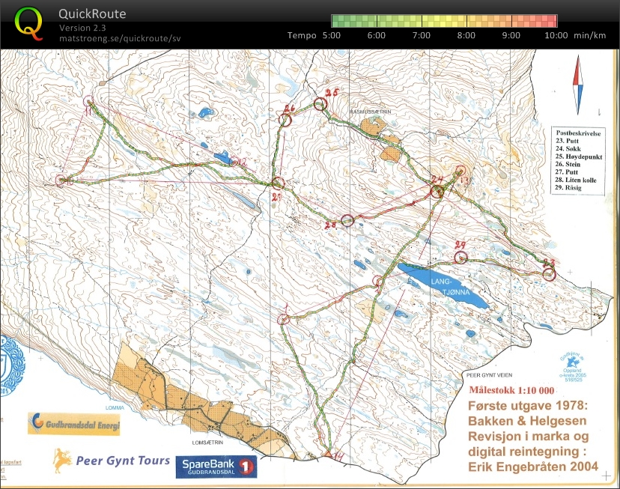Click the Oppland o-krets approval stamp
Screen dimensions: 620x489
pyautogui.click(x=572, y=368)
